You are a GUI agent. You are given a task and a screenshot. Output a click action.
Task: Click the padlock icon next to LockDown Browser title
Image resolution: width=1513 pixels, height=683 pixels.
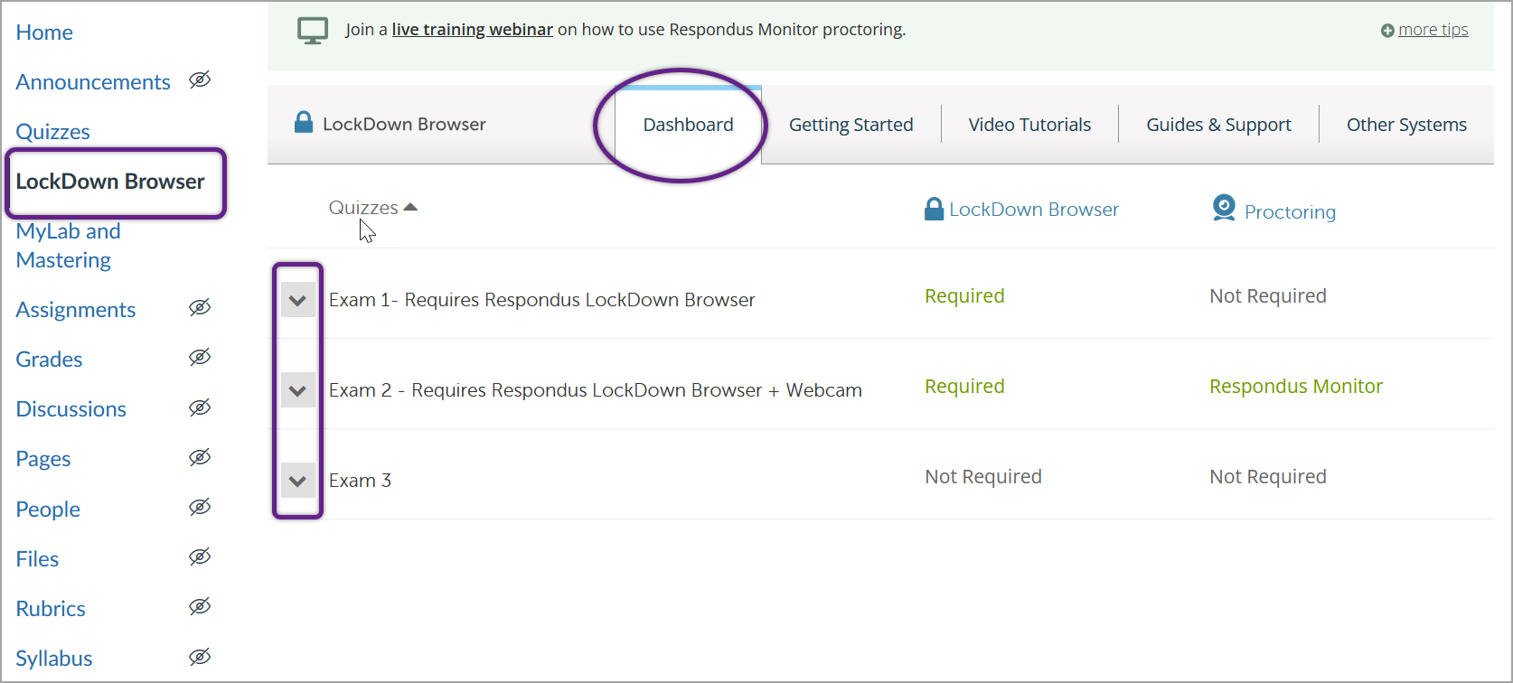point(304,122)
